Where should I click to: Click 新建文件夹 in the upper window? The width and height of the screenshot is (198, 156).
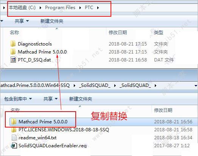click(52, 21)
